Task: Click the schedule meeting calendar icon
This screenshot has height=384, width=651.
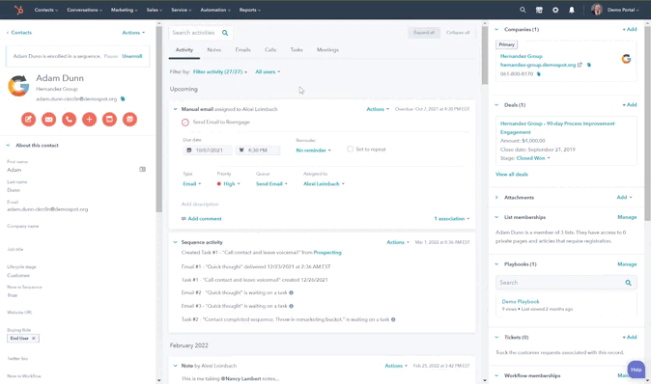Action: coord(129,120)
